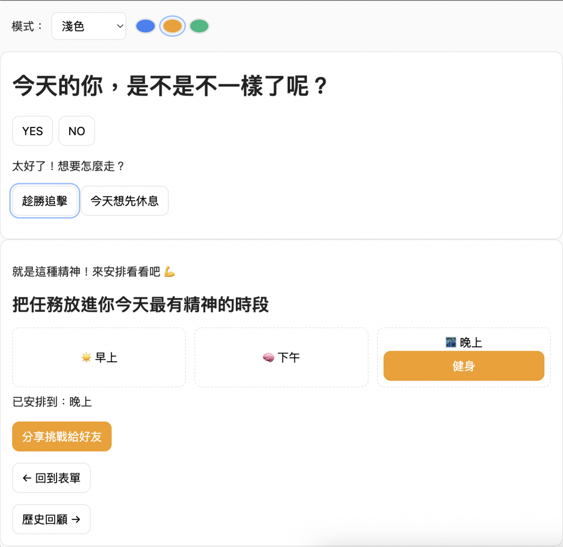563x547 pixels.
Task: Open the 淺色 mode dropdown
Action: tap(89, 26)
